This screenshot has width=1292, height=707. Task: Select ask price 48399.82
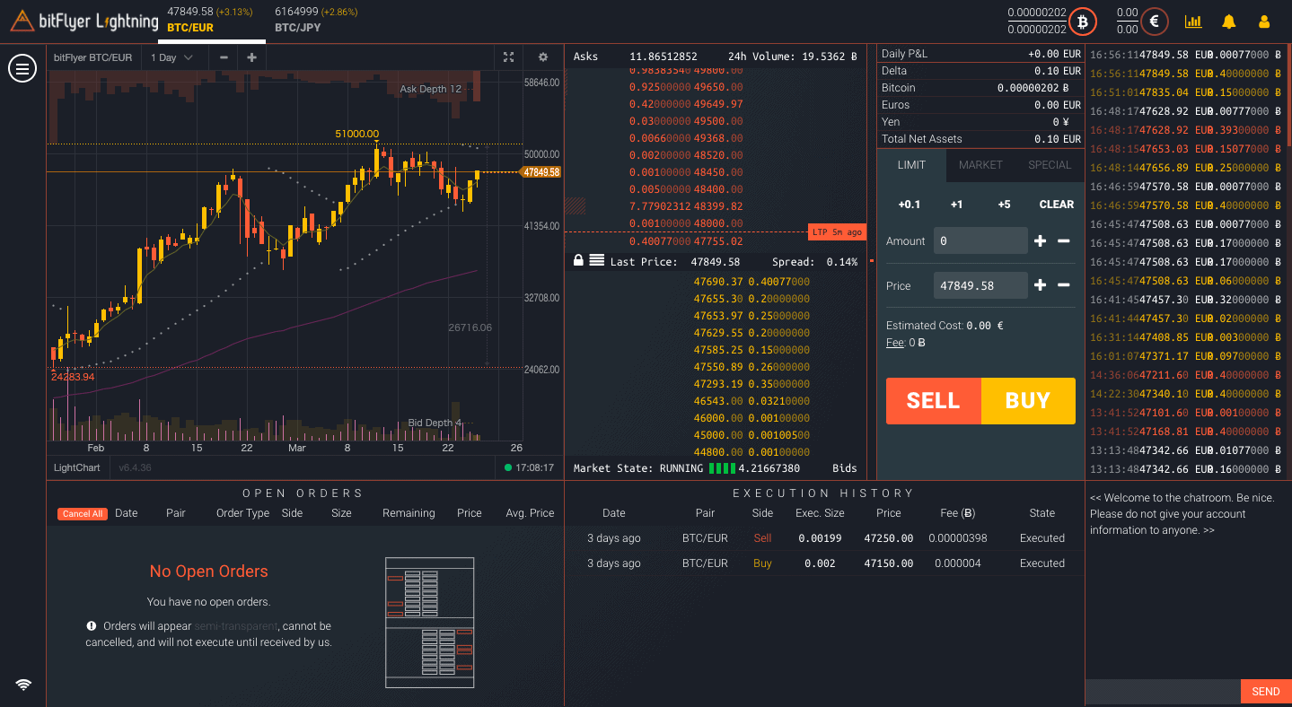(x=718, y=206)
